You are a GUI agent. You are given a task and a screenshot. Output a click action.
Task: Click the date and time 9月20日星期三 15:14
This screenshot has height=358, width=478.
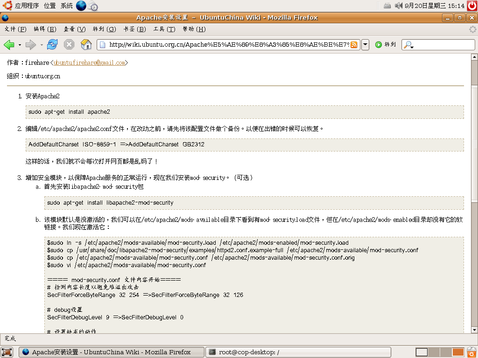tap(435, 6)
